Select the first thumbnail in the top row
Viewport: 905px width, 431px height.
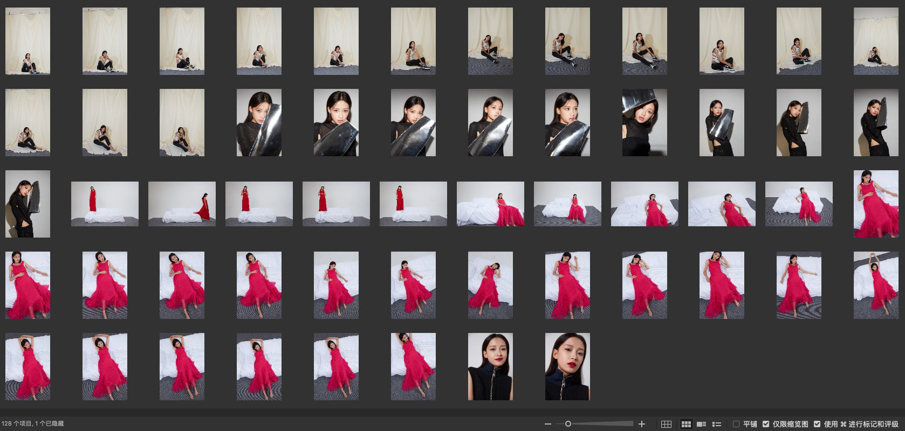[28, 41]
